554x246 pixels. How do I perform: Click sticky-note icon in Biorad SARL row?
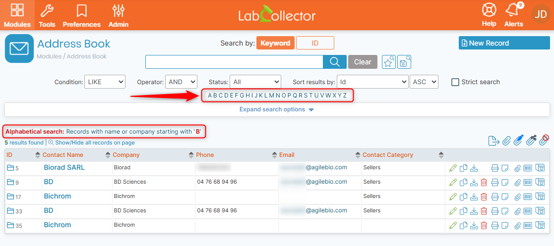(505, 168)
